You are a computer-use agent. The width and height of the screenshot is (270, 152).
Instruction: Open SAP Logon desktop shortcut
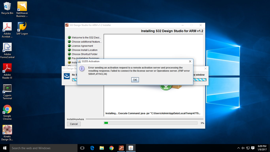pyautogui.click(x=22, y=29)
